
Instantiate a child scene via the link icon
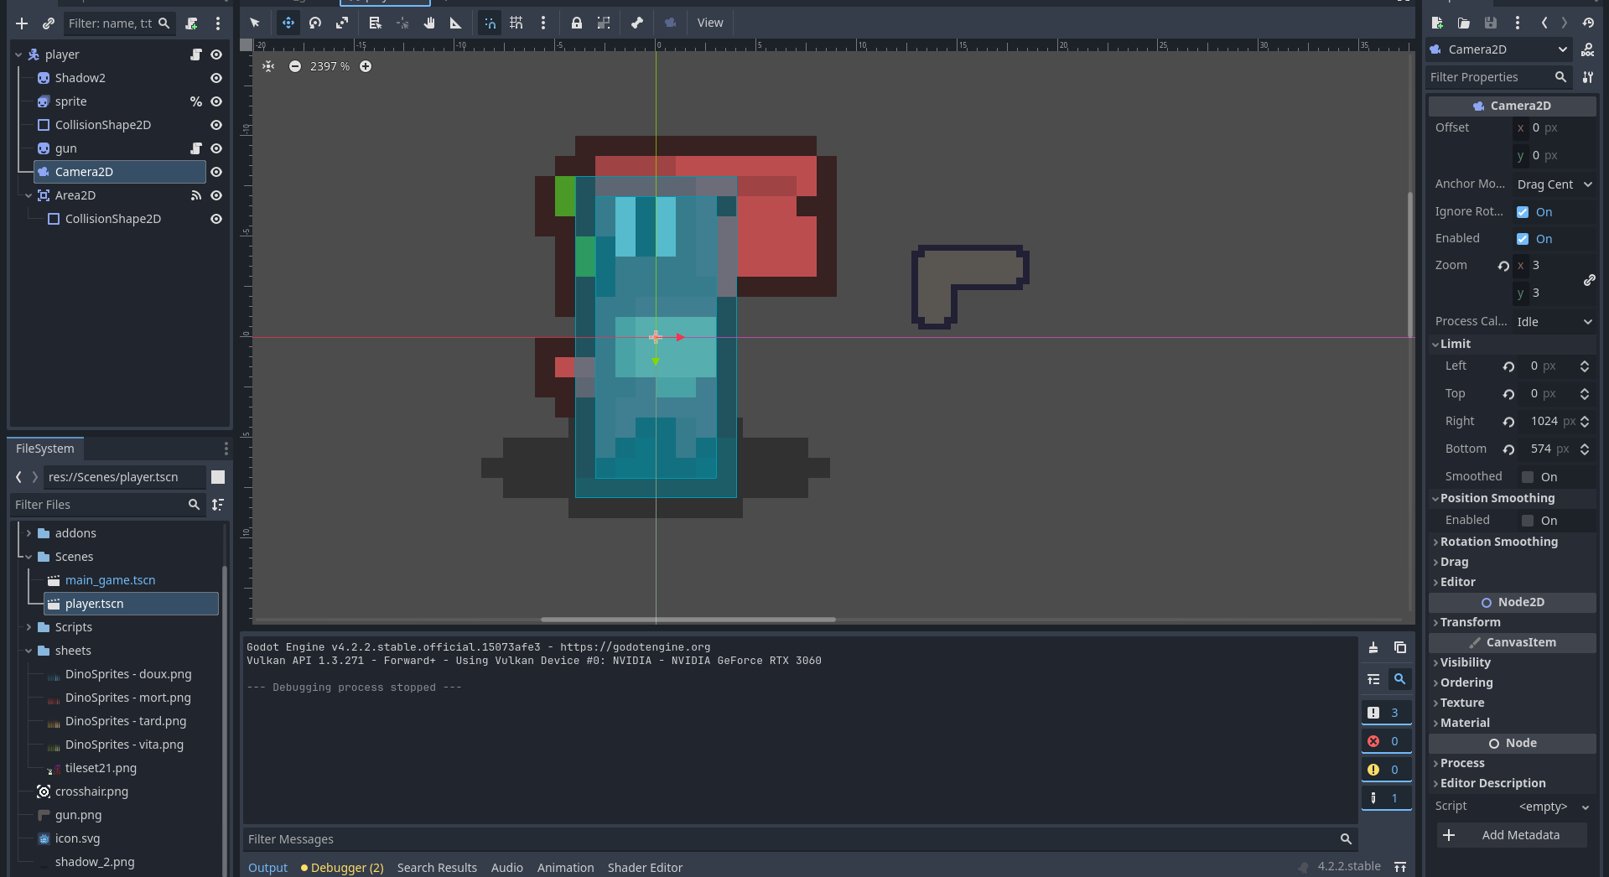pyautogui.click(x=49, y=23)
